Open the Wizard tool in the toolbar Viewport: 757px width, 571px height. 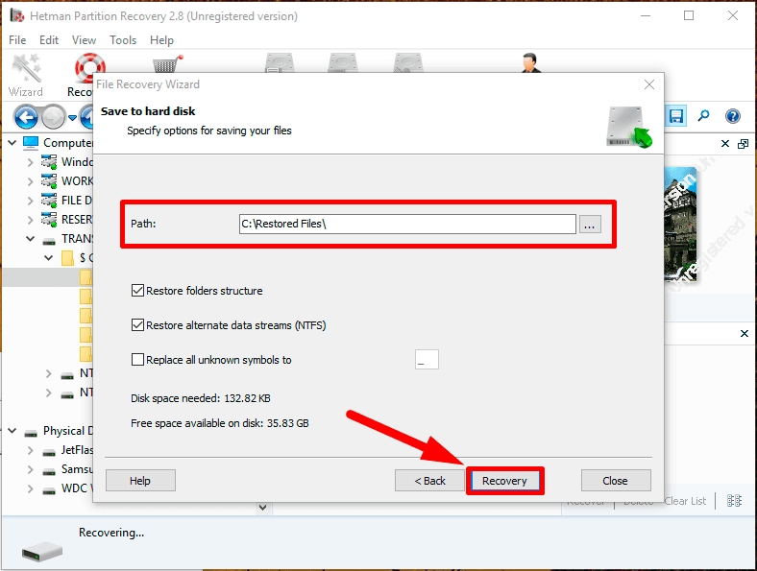click(26, 75)
